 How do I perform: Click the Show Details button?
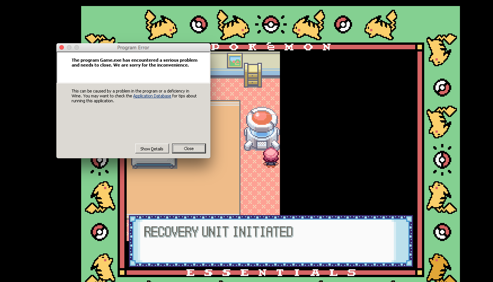152,149
